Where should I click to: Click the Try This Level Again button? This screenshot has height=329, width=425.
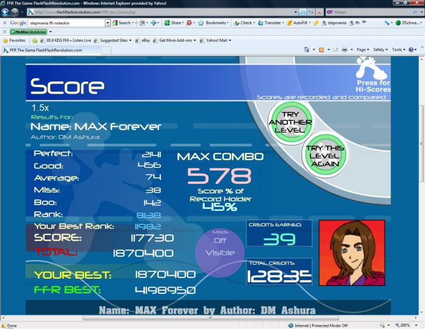pos(325,155)
